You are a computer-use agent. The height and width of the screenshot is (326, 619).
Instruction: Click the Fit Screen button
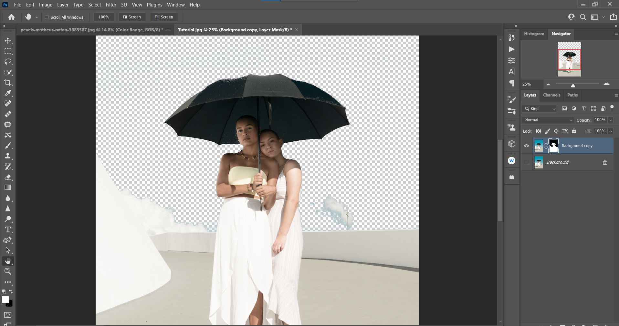(x=132, y=17)
